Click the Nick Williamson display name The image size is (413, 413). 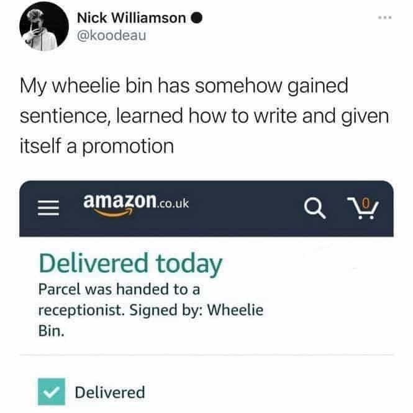click(x=131, y=18)
